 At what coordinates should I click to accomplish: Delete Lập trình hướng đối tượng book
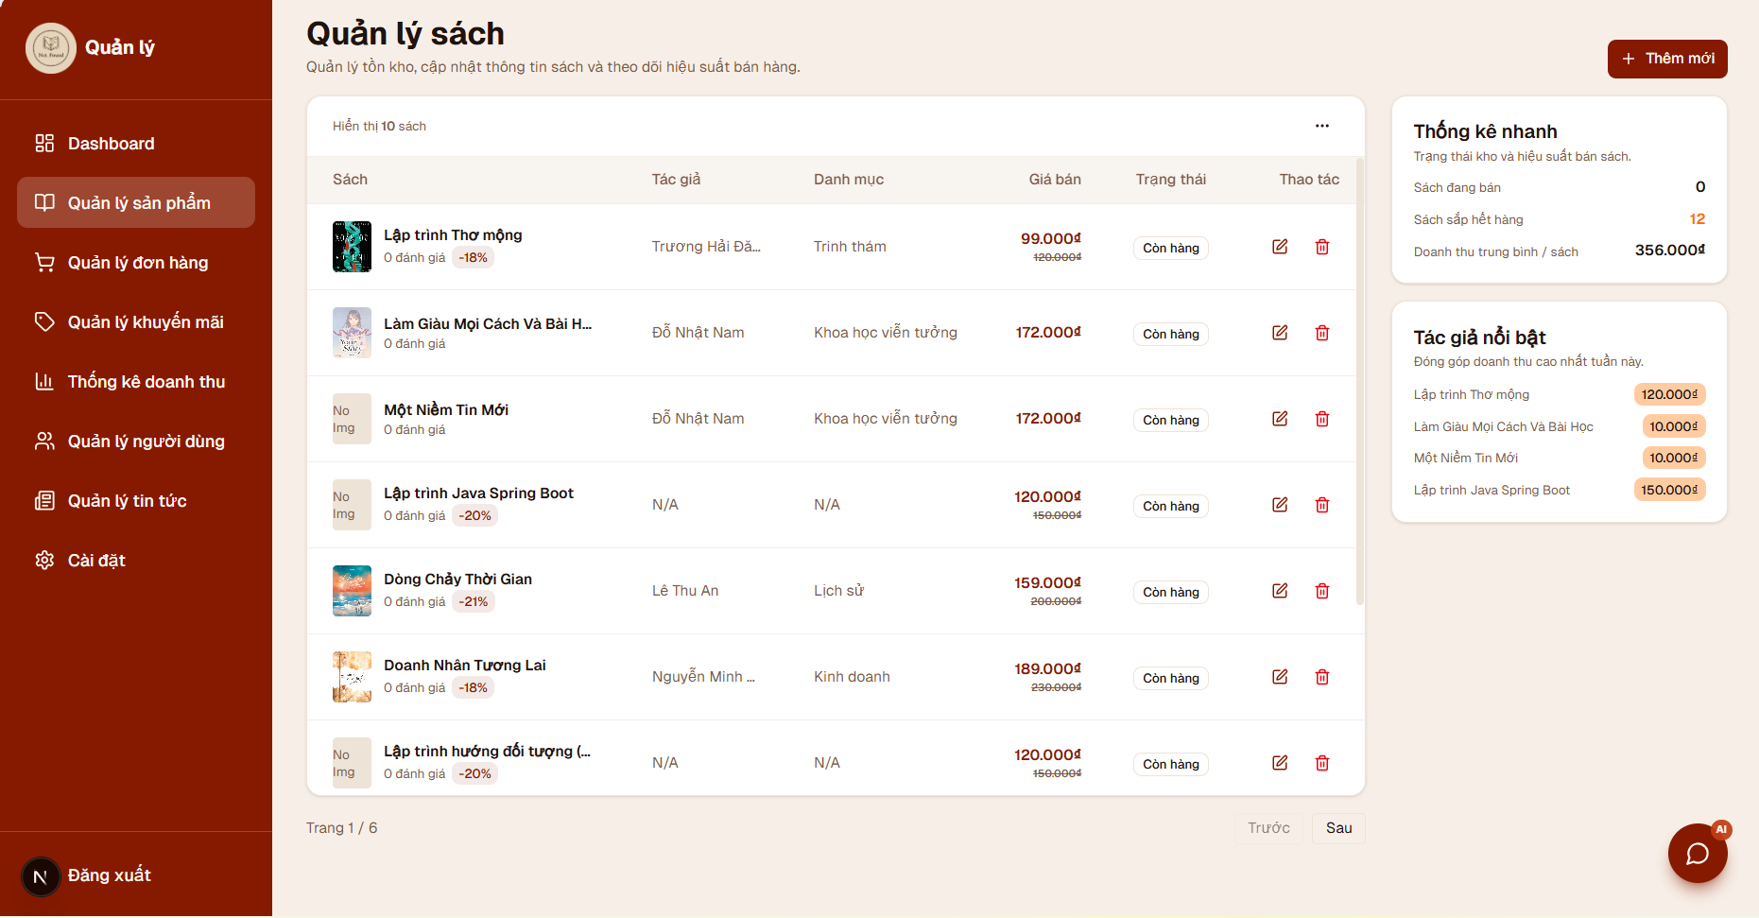coord(1322,763)
